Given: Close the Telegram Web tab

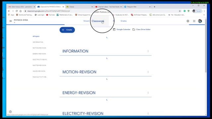Looking at the screenshot, I should point(150,7).
